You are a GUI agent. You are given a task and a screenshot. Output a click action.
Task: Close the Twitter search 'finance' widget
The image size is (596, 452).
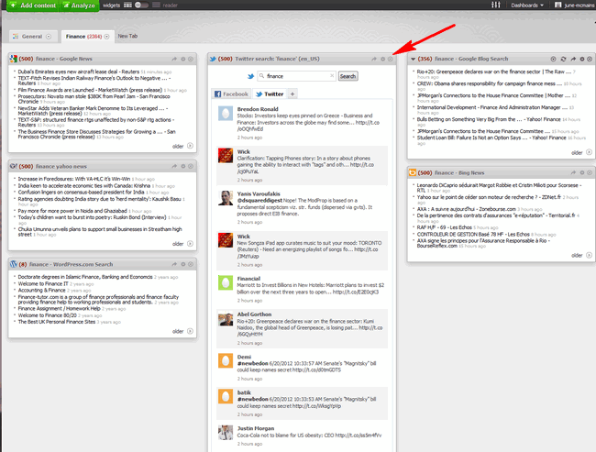391,59
